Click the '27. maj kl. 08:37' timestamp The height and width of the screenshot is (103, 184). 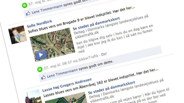tap(58, 66)
